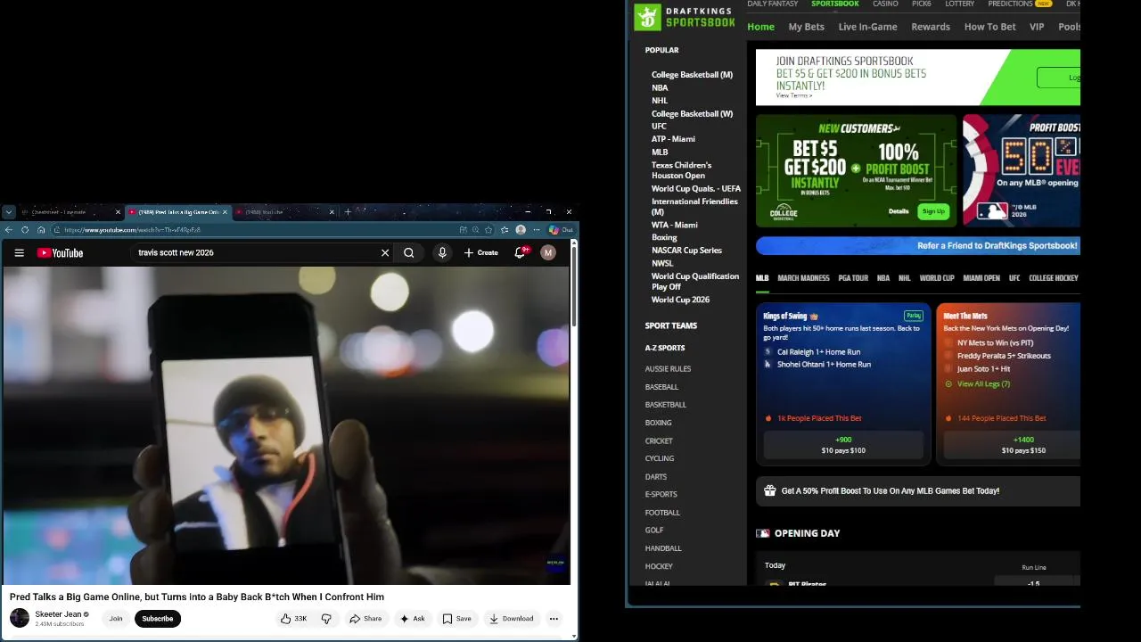Screen dimensions: 1141x642
Task: Open DraftKings Home tab
Action: click(x=760, y=27)
